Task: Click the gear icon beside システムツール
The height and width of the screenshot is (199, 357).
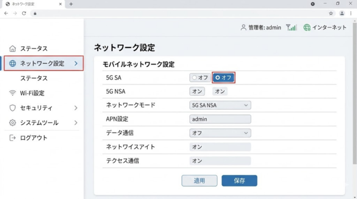Action: 12,123
